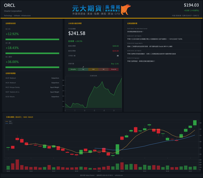Click the $241.58 average target price
The width and height of the screenshot is (203, 178).
[77, 33]
